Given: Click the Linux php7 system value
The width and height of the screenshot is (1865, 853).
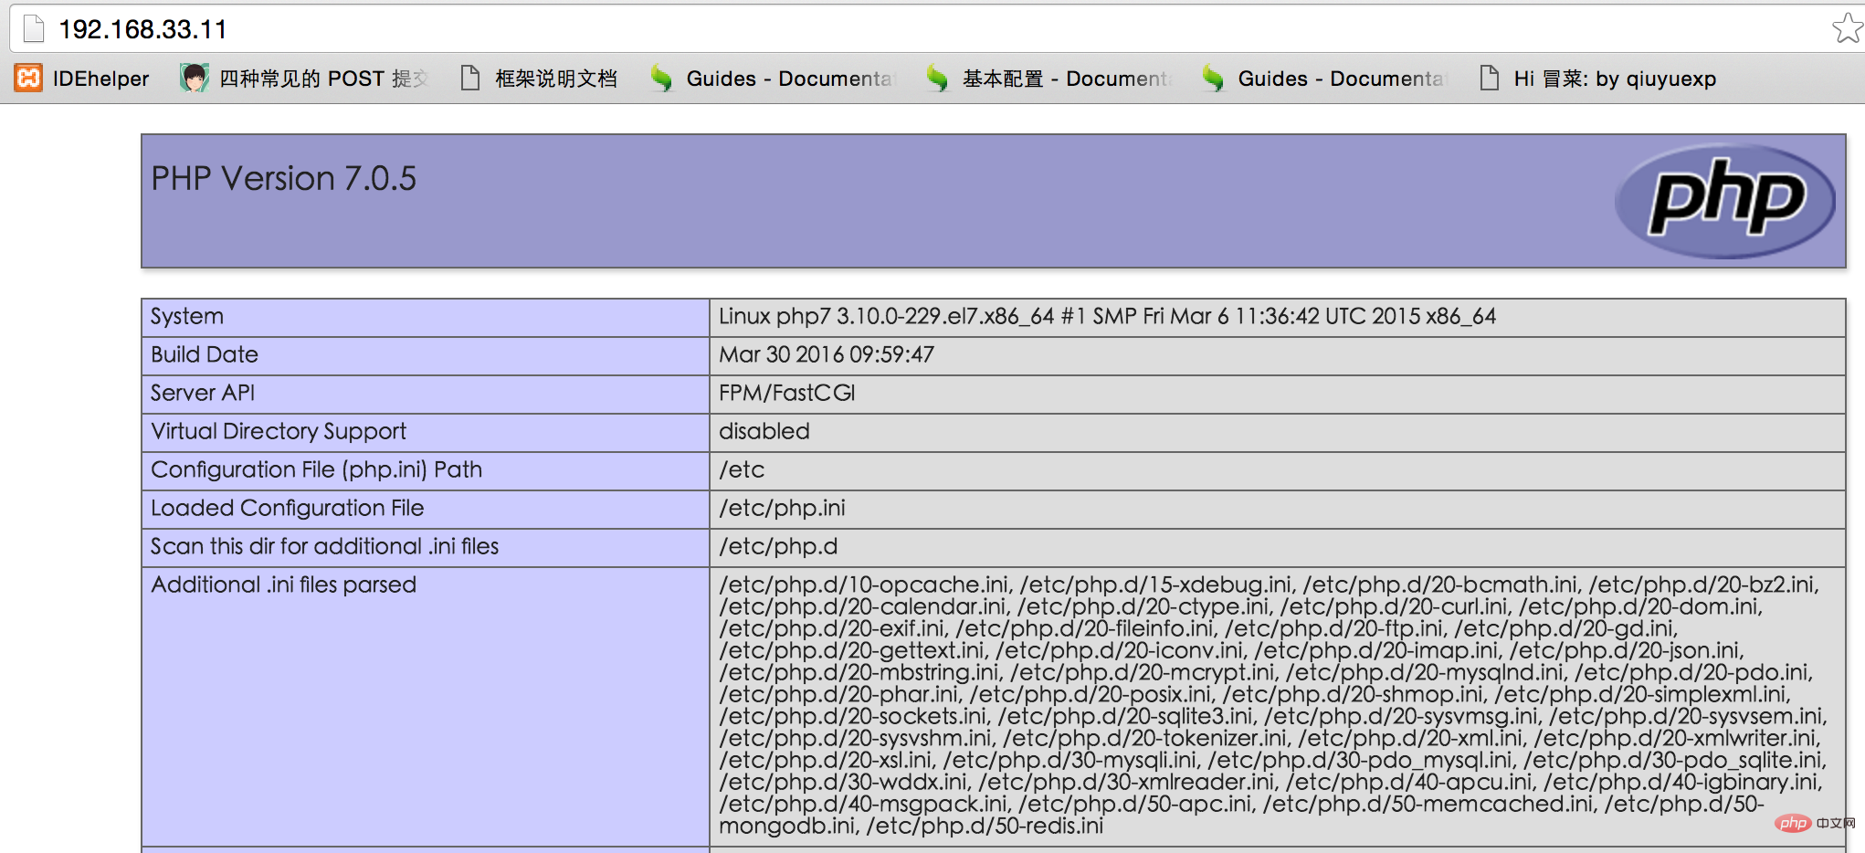Looking at the screenshot, I should point(1107,317).
